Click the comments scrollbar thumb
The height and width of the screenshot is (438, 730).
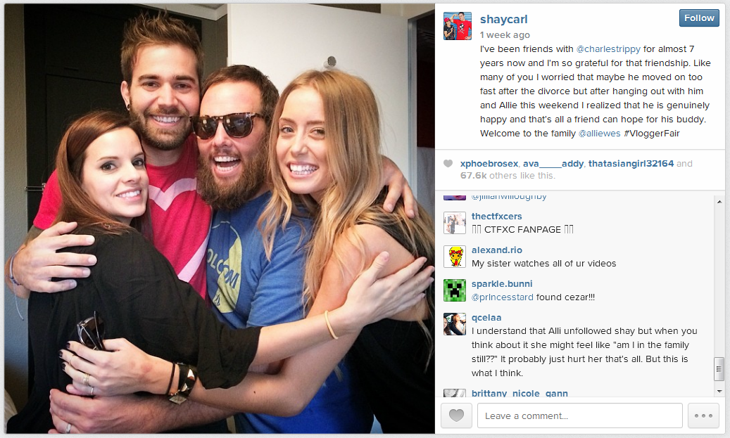[719, 369]
